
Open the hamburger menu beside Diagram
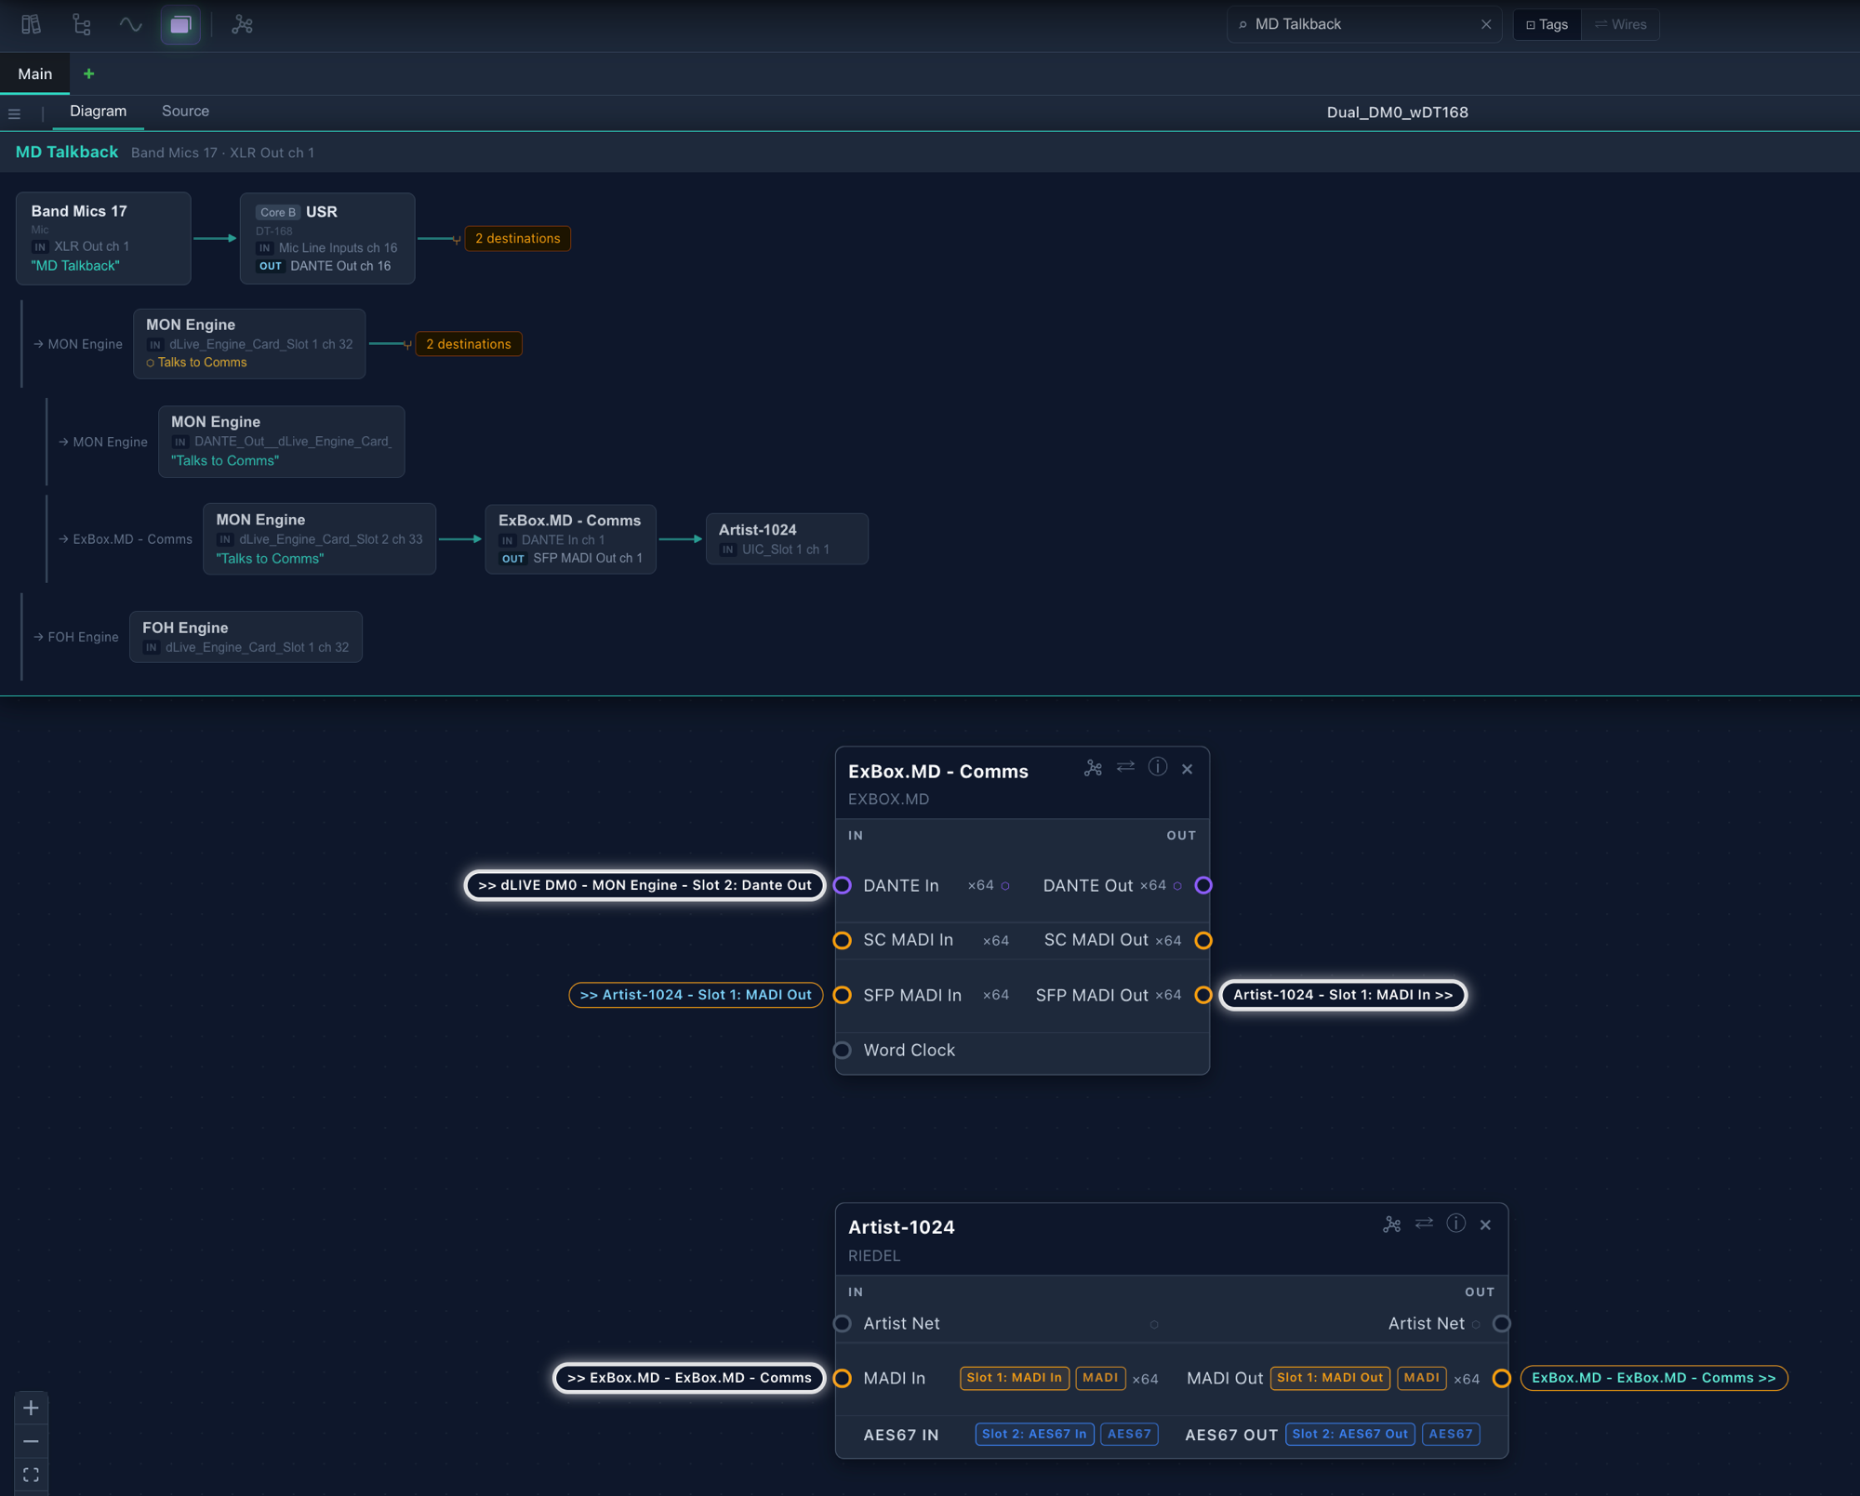(x=15, y=113)
